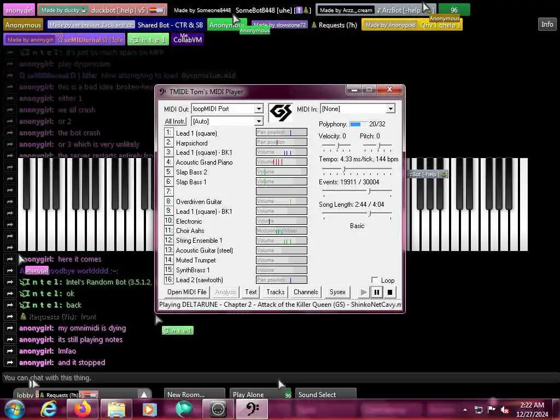Screen dimensions: 560x420
Task: Toggle channel 4 Acoustic Grand Piano number button
Action: click(x=168, y=162)
